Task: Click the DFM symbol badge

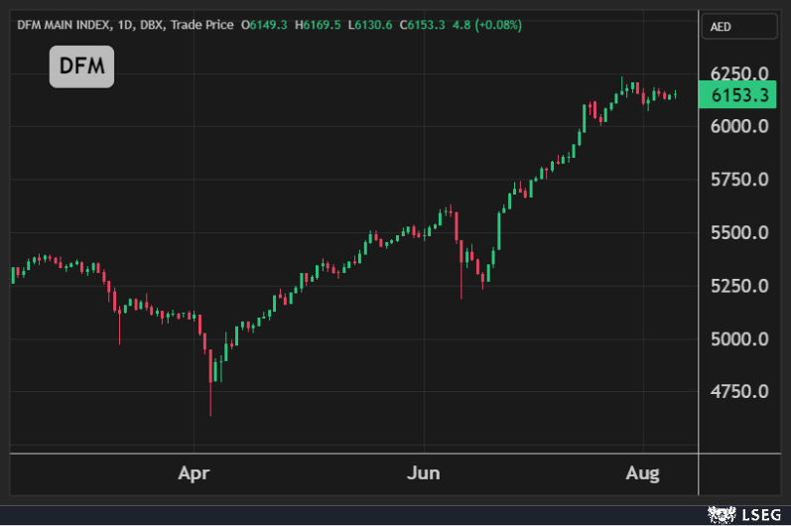Action: pyautogui.click(x=82, y=66)
